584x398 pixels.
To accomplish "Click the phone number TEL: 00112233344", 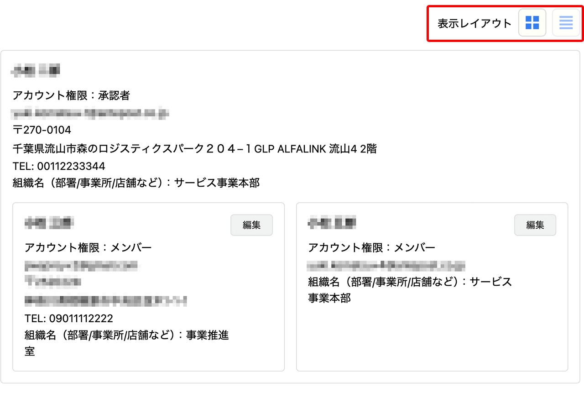I will point(59,166).
